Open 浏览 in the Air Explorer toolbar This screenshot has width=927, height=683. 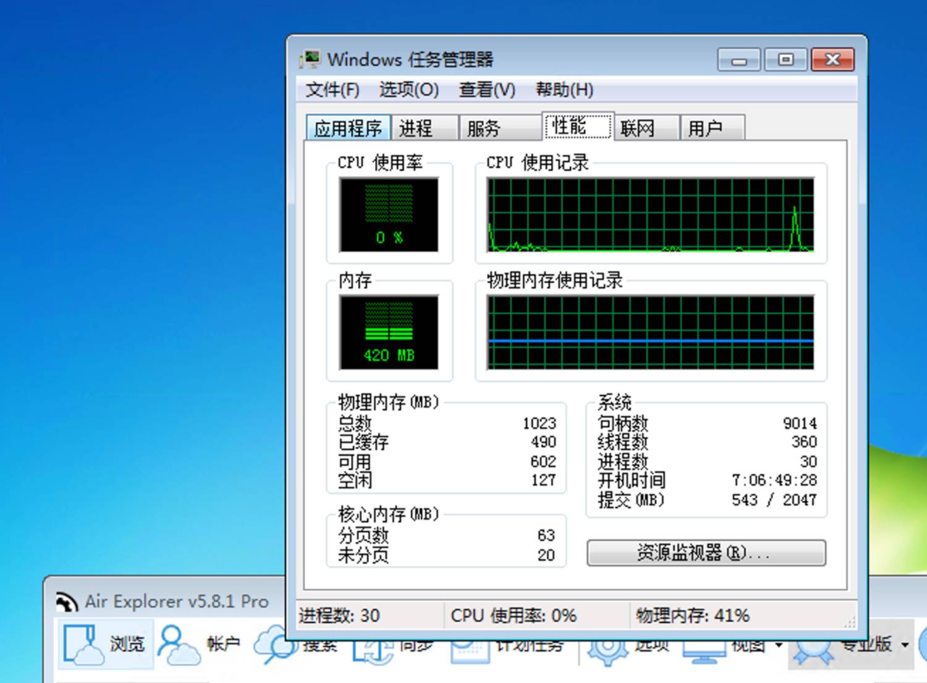[106, 644]
